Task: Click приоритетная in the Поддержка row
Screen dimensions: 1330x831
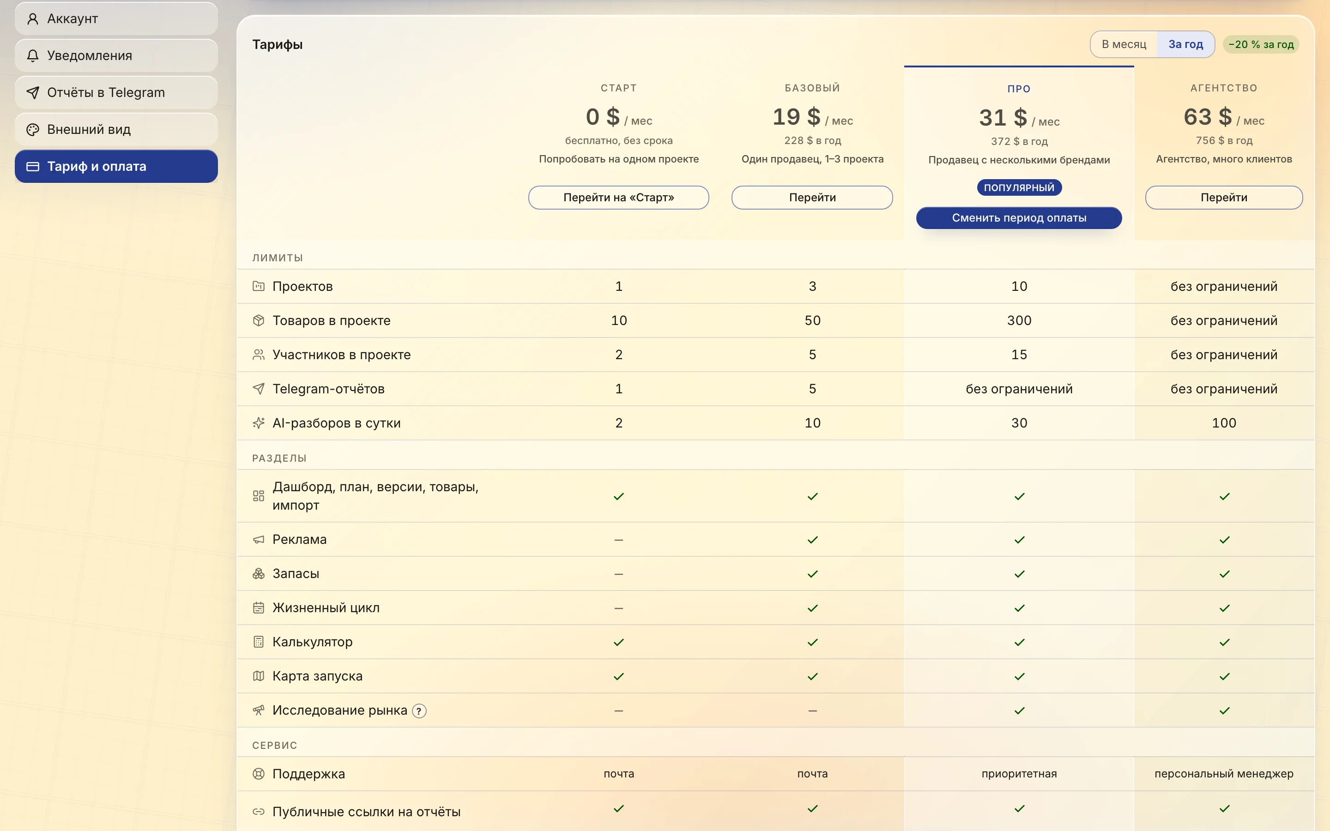Action: pyautogui.click(x=1019, y=773)
